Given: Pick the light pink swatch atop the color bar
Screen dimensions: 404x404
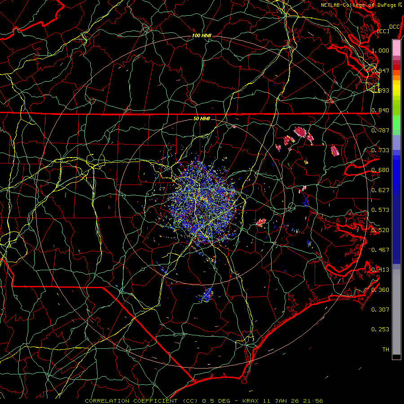Looking at the screenshot, I should point(396,48).
